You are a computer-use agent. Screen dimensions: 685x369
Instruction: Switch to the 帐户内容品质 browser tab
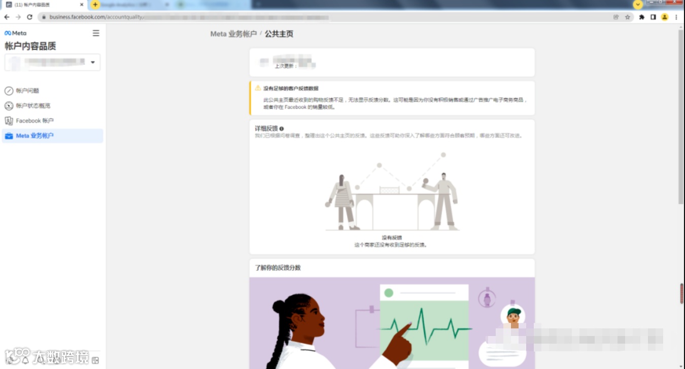[x=45, y=5]
